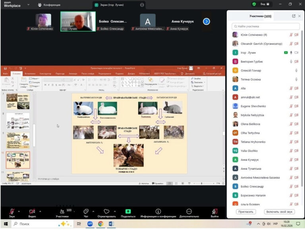
Task: Open the Чат chat icon
Action: click(x=86, y=211)
